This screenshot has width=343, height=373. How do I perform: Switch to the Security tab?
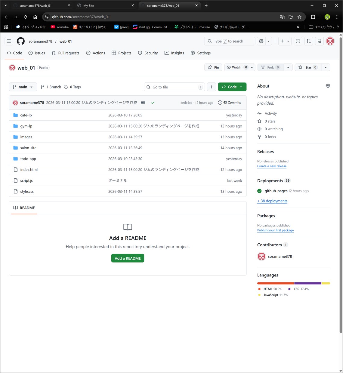(148, 53)
